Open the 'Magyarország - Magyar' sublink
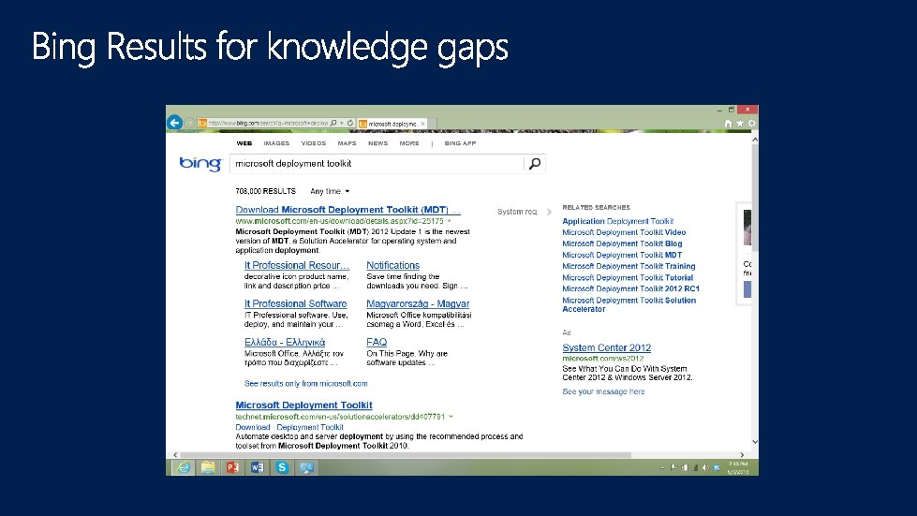The height and width of the screenshot is (516, 917). [x=418, y=303]
